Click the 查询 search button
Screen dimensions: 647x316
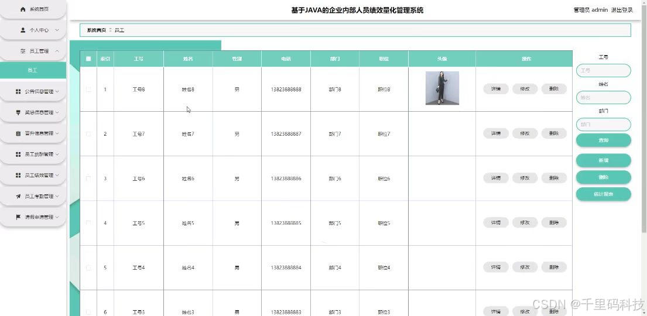pyautogui.click(x=603, y=140)
